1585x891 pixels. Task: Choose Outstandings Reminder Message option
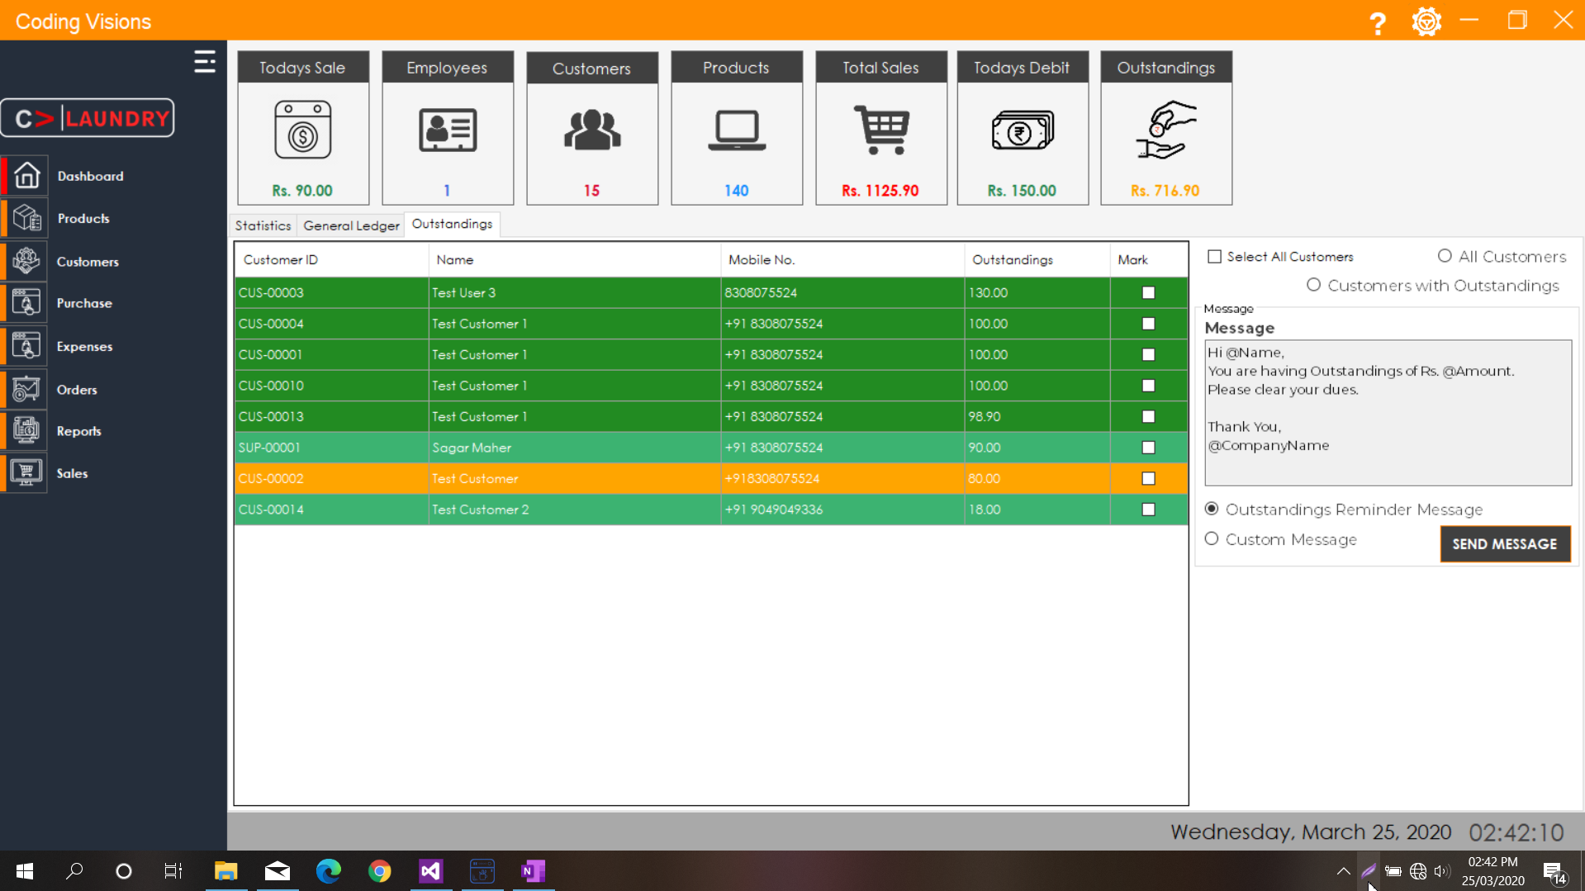coord(1212,509)
